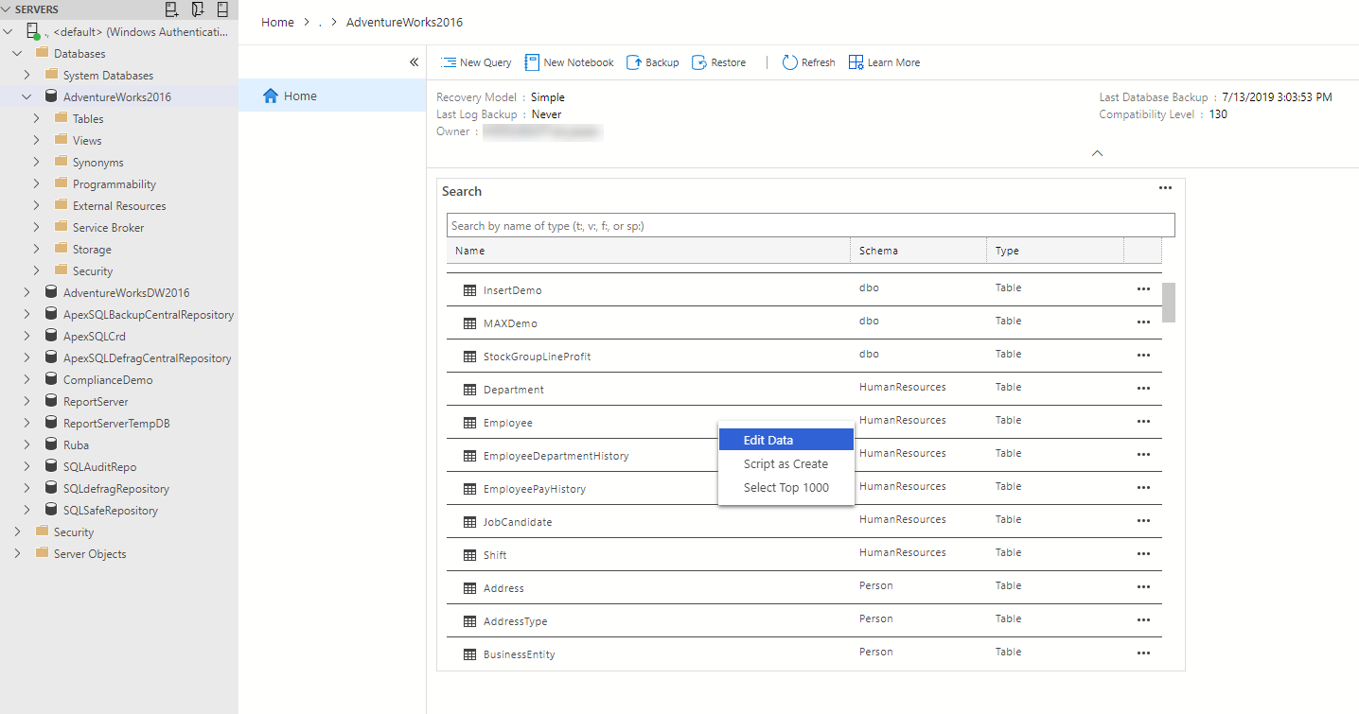The height and width of the screenshot is (714, 1359).
Task: Click Home in the breadcrumb path
Action: click(277, 22)
